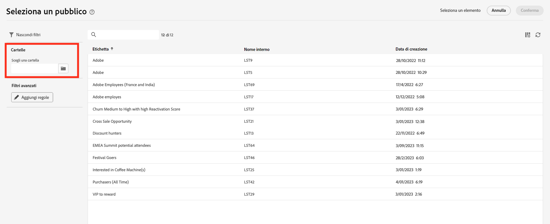The image size is (550, 224).
Task: Select EMEA Summit potential attendees row
Action: click(x=122, y=145)
